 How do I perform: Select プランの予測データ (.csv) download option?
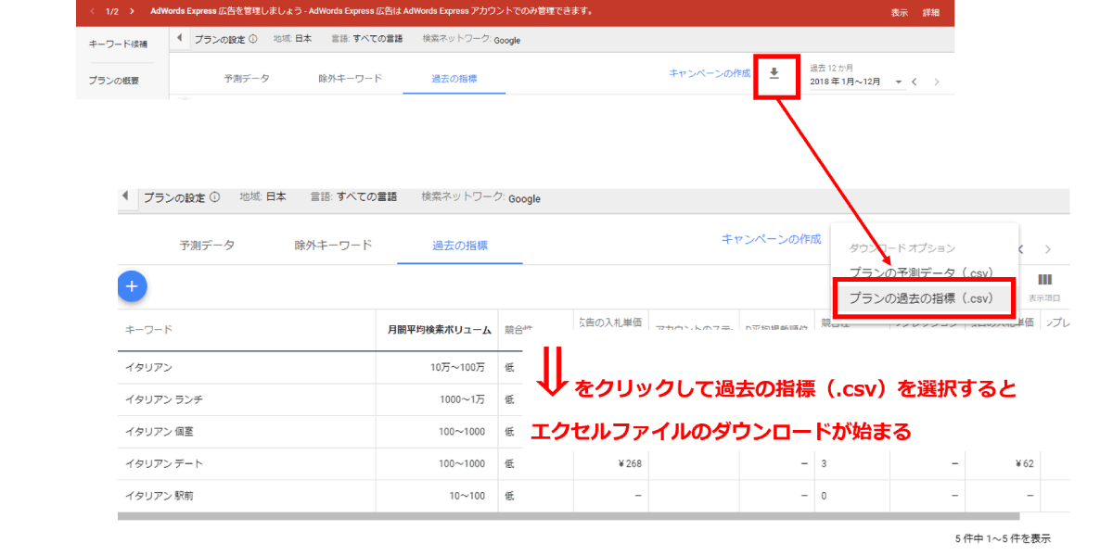coord(922,273)
